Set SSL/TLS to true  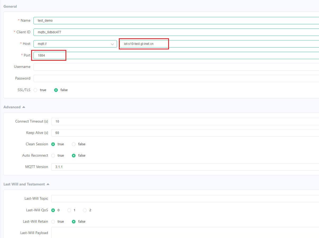point(35,90)
